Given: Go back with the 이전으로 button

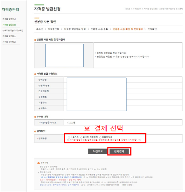Looking at the screenshot, I should (98, 151).
